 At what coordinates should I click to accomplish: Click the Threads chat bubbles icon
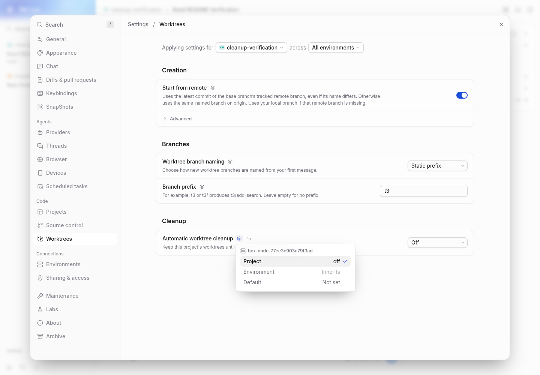40,146
